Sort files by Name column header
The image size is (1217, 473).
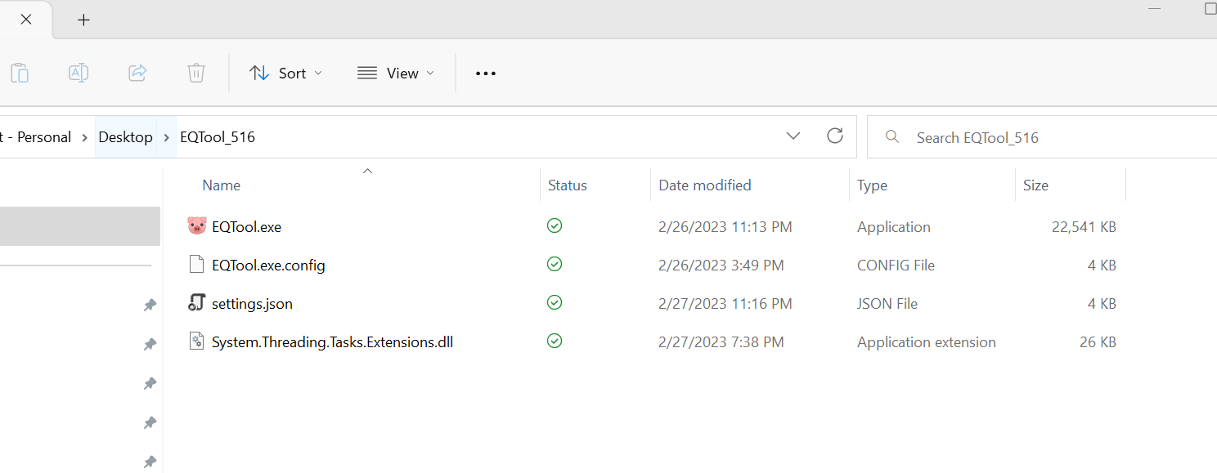pyautogui.click(x=221, y=185)
